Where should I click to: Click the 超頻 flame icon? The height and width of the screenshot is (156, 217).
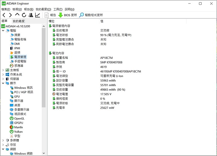coord(12,53)
